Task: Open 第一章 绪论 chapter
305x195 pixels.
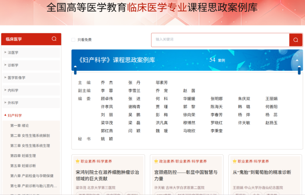Action: pos(19,125)
